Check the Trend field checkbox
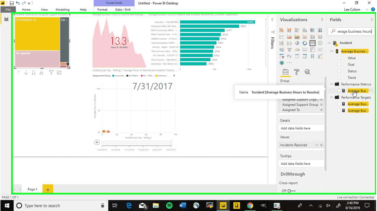Viewport: 377px width, 211px height. [339, 78]
